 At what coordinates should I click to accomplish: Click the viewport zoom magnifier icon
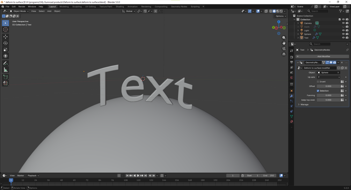click(284, 38)
